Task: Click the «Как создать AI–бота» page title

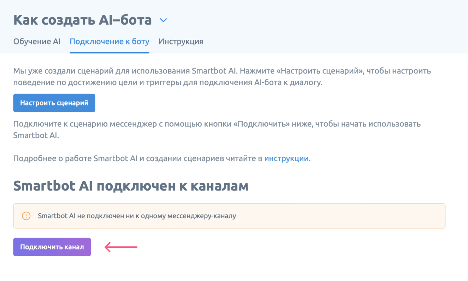Action: [x=82, y=20]
